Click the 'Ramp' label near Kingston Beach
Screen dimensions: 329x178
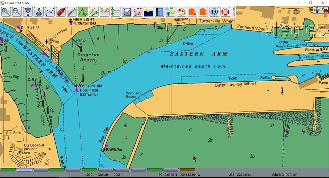81,40
